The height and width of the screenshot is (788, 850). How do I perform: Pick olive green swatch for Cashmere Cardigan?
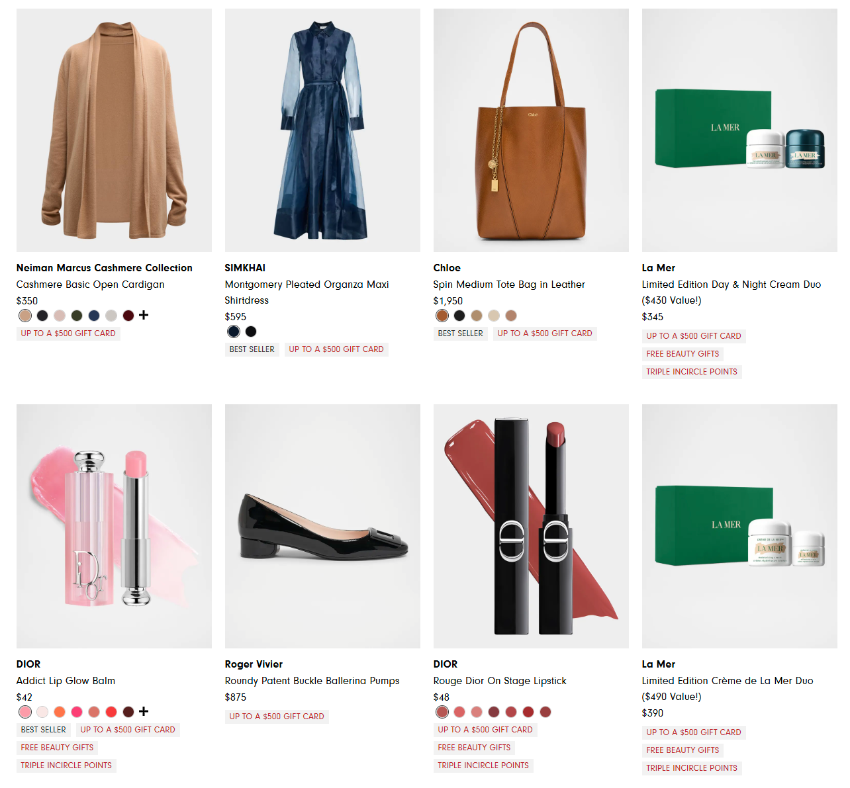click(77, 316)
